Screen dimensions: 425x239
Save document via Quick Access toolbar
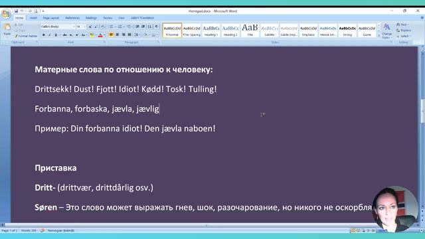(16, 11)
